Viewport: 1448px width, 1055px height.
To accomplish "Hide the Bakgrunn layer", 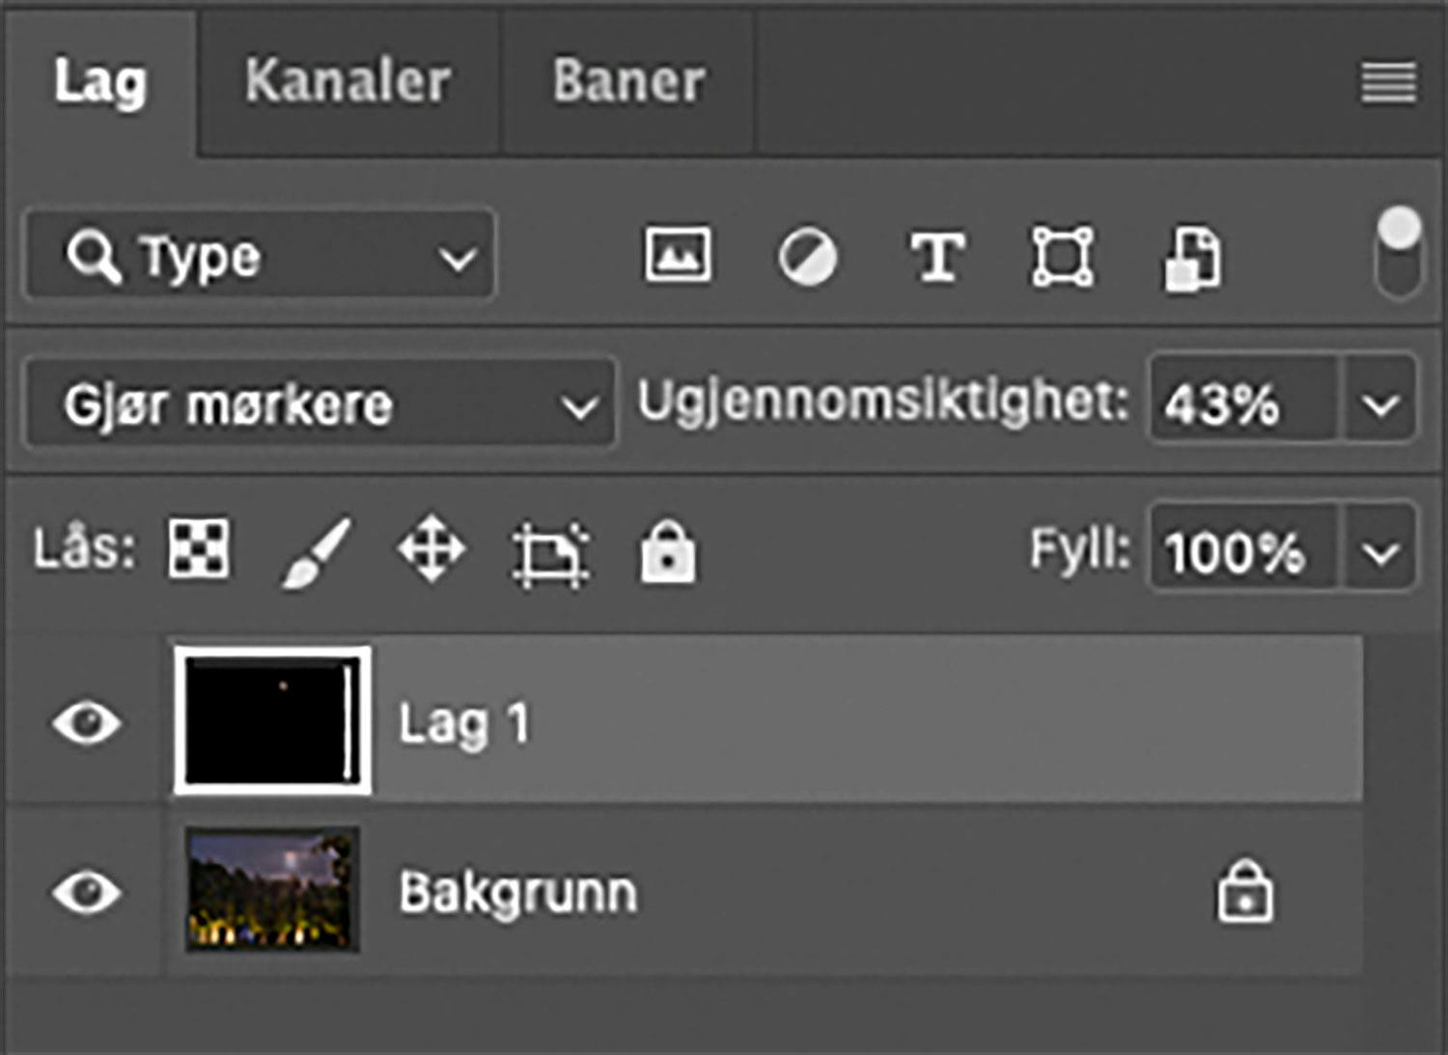I will pyautogui.click(x=87, y=892).
